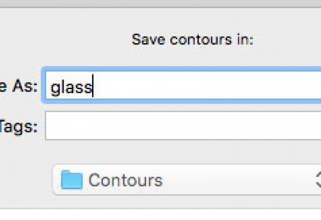
Task: Click the Save contours in: heading
Action: (x=193, y=39)
